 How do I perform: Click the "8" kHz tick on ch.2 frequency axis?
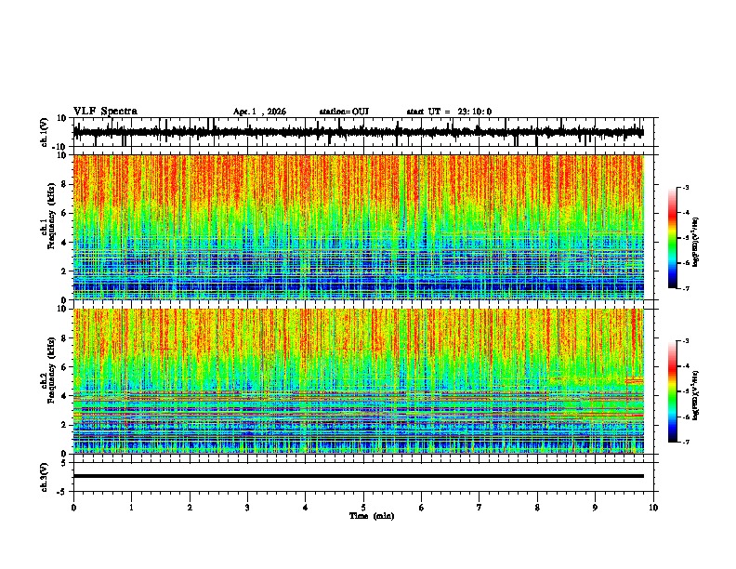pyautogui.click(x=65, y=338)
